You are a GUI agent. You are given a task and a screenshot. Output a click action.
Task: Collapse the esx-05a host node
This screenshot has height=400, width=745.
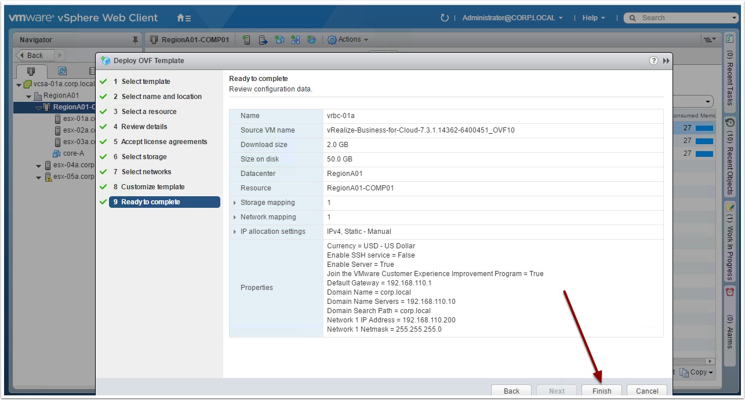(x=38, y=177)
